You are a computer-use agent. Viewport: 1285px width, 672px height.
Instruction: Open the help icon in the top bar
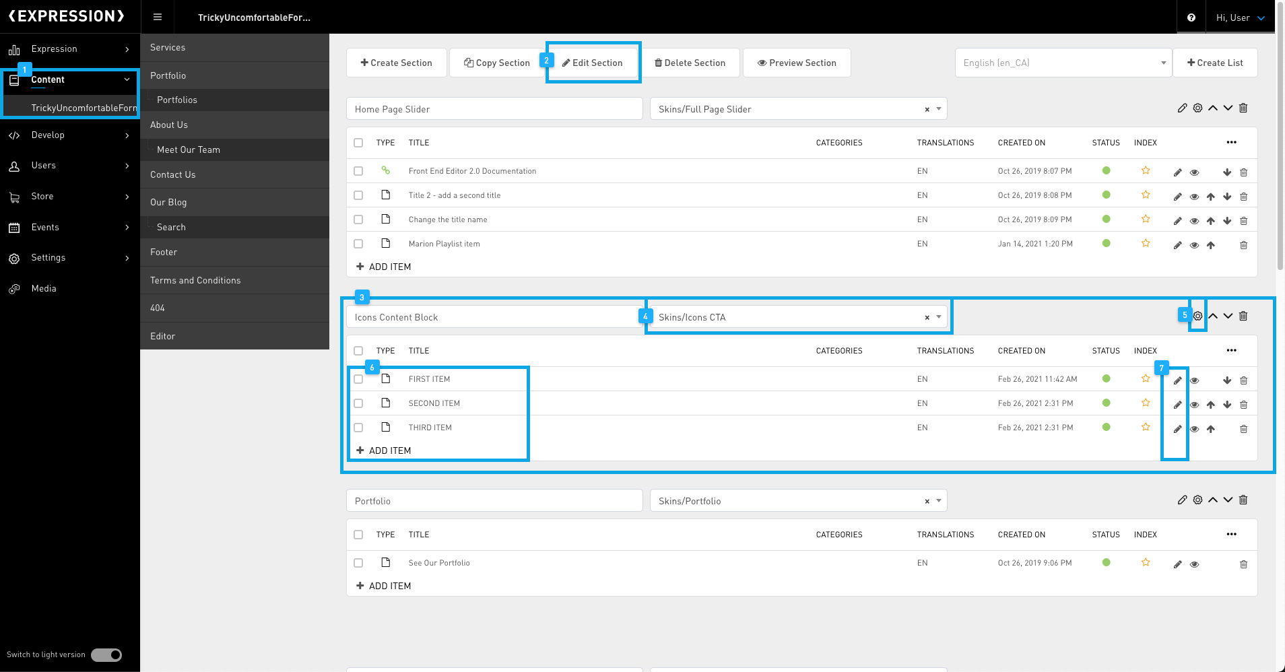tap(1191, 17)
